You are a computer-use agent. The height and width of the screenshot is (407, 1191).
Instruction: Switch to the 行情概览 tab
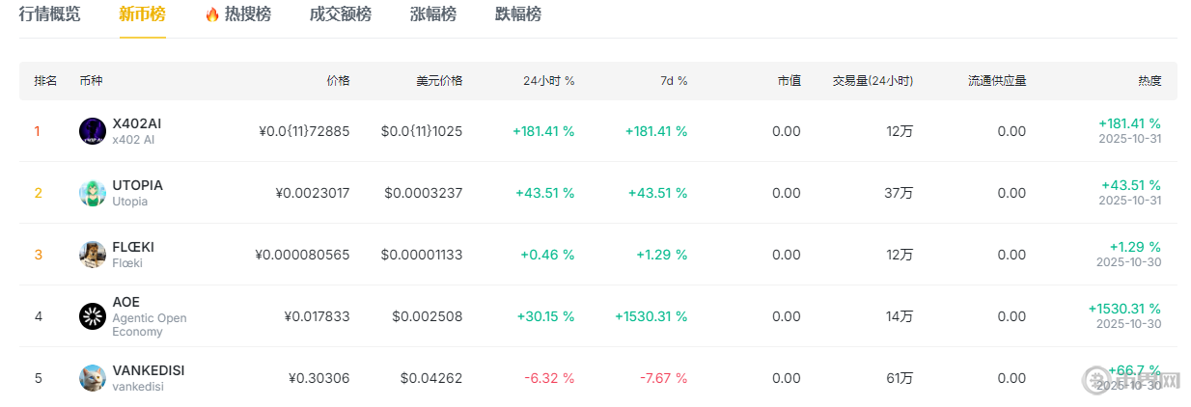tap(50, 14)
